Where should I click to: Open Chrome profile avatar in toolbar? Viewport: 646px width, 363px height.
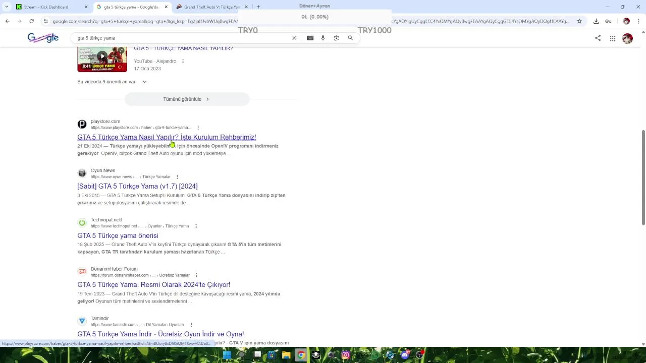click(x=626, y=21)
